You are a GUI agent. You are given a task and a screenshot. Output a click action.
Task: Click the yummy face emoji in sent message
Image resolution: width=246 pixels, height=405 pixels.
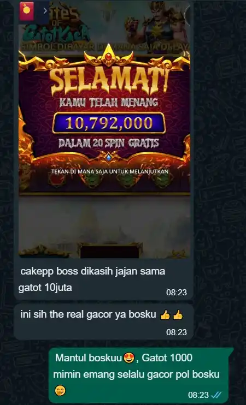click(x=60, y=391)
